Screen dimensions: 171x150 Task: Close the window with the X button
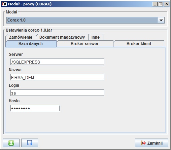pos(167,4)
